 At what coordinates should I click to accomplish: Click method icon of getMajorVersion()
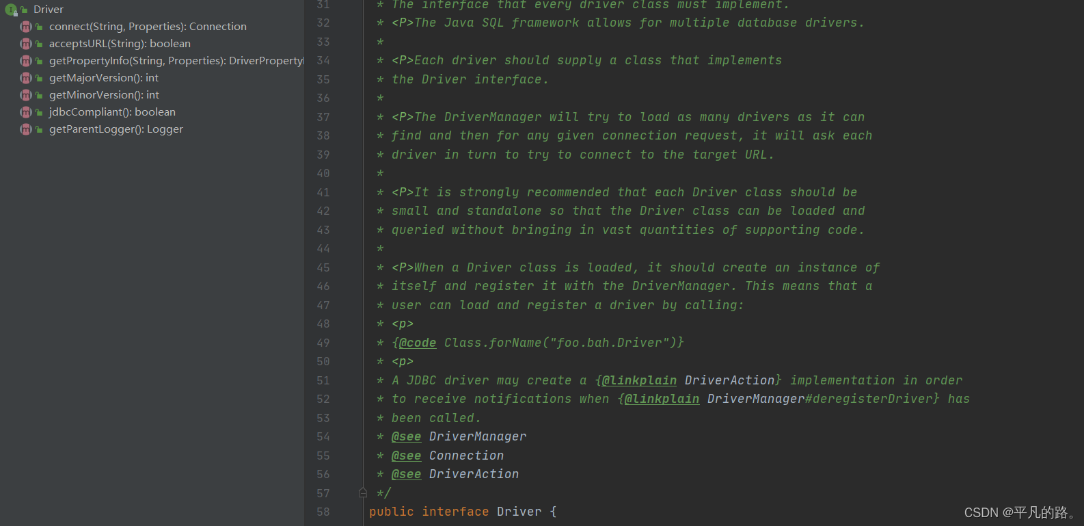click(x=26, y=78)
